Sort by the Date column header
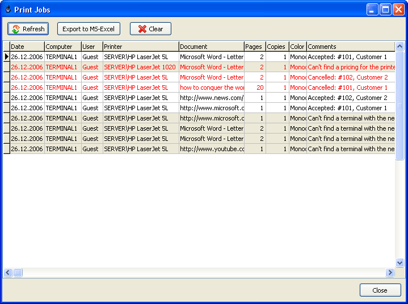Image resolution: width=408 pixels, height=304 pixels. 27,47
